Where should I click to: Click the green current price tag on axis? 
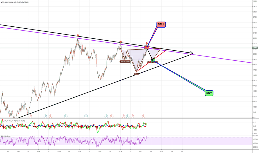(255, 48)
